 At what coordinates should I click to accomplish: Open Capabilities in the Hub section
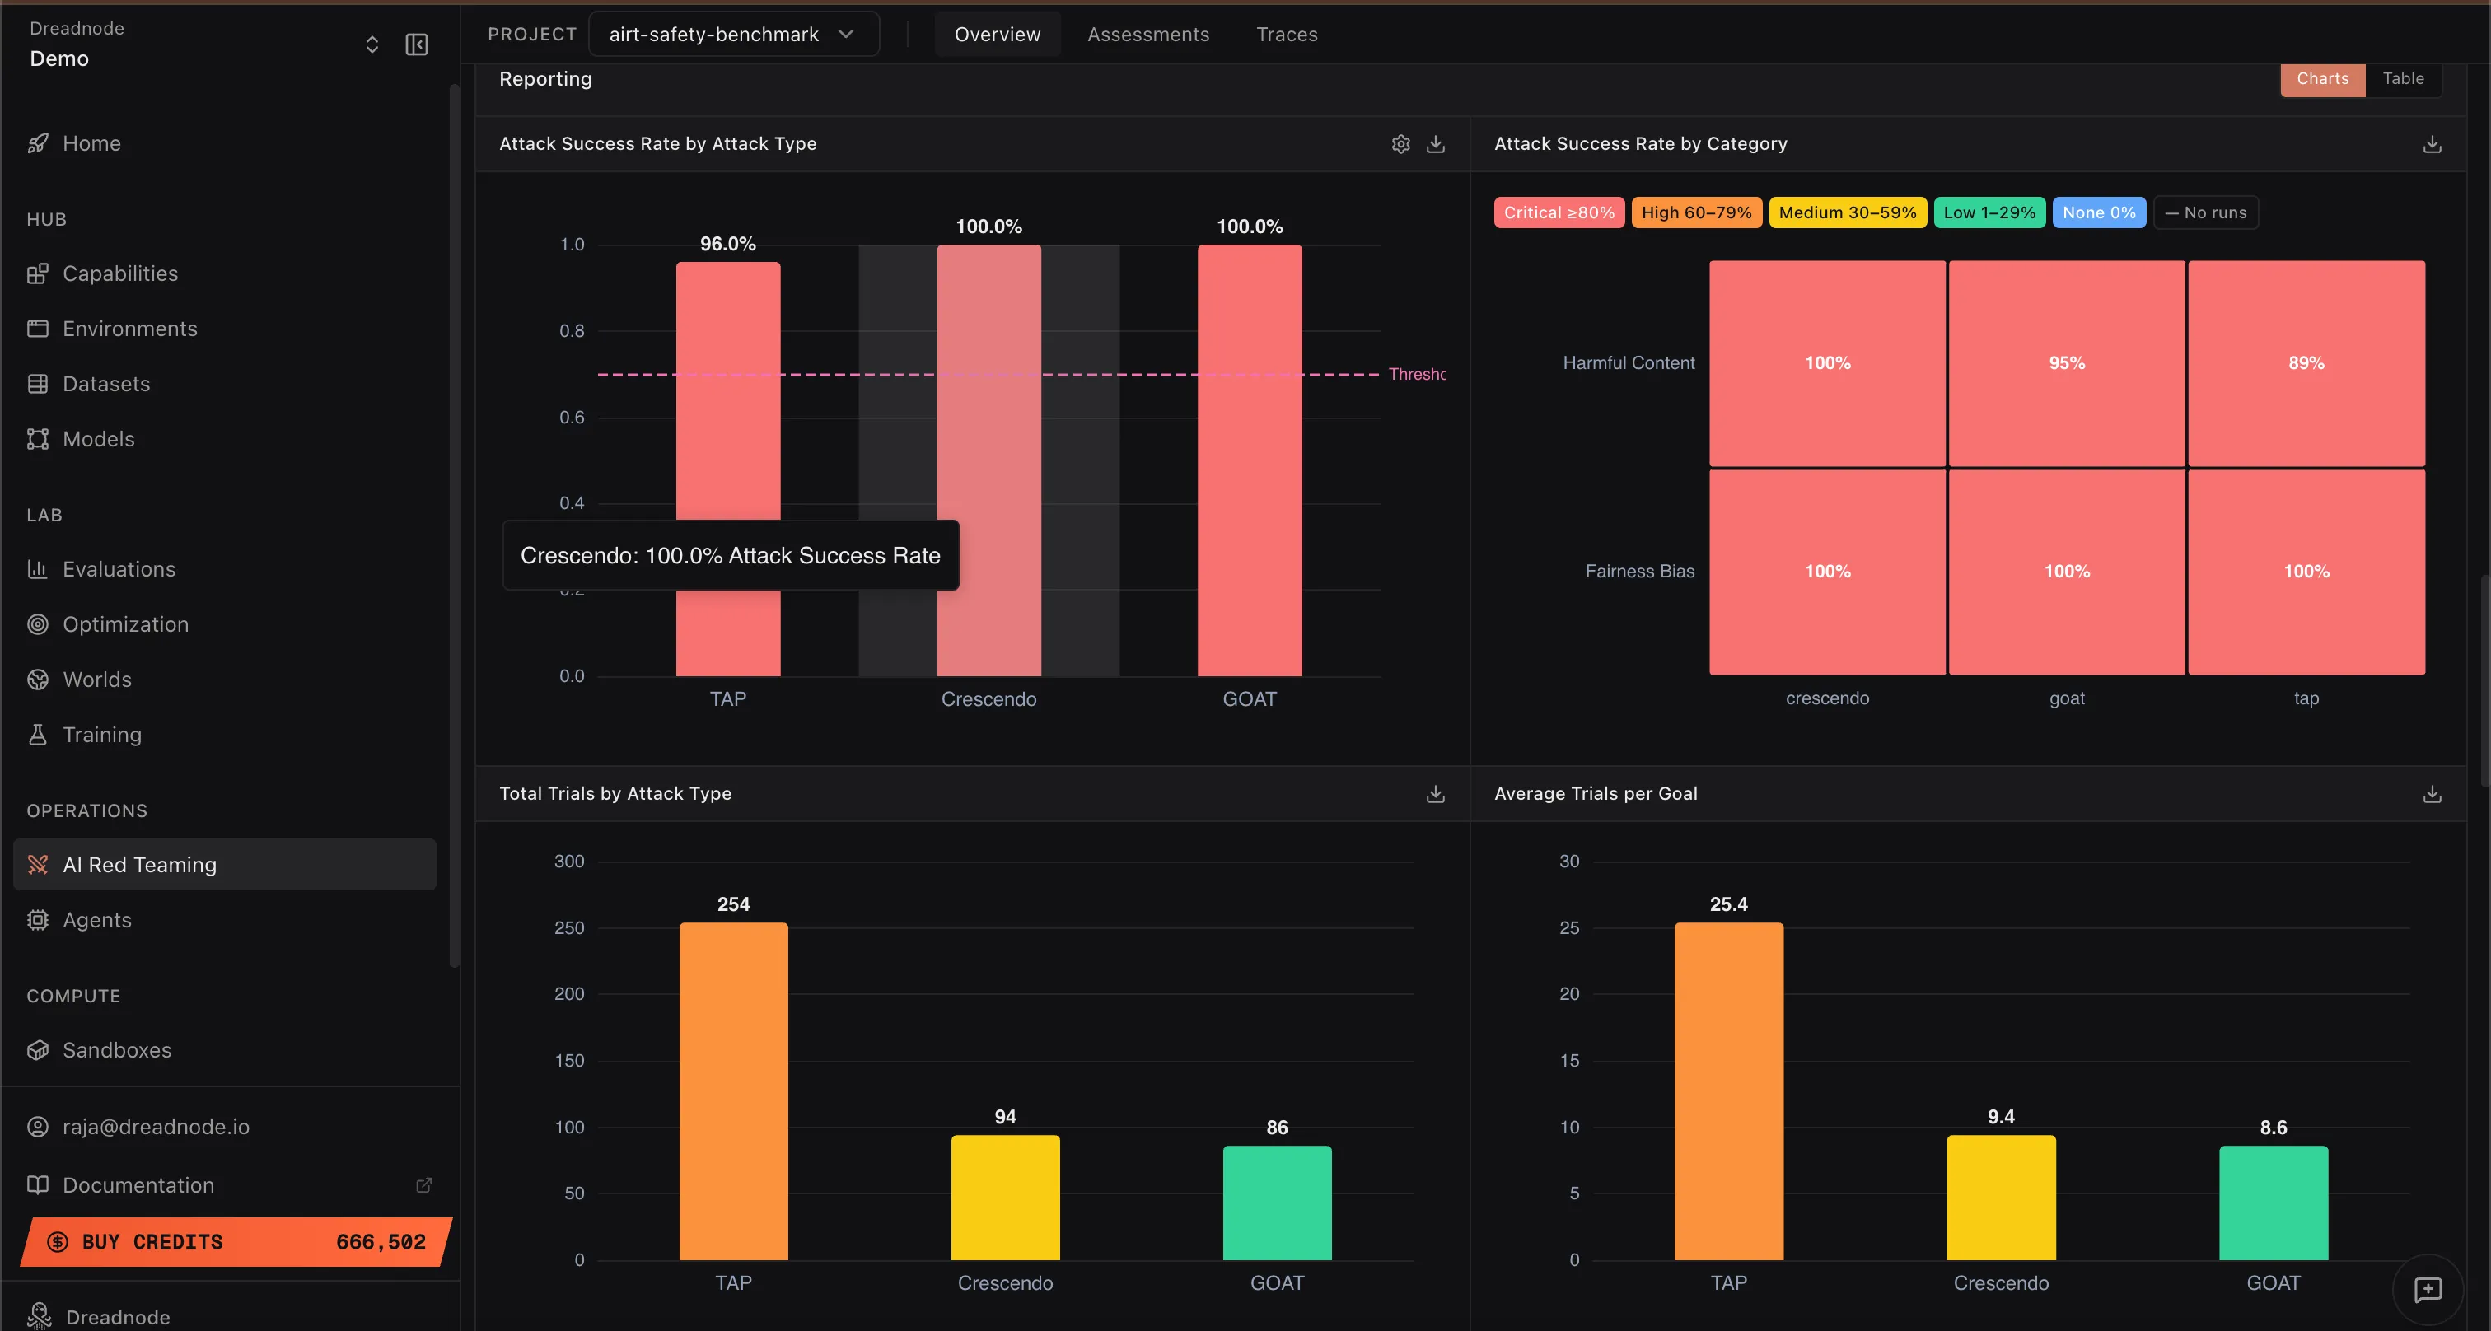click(x=120, y=273)
